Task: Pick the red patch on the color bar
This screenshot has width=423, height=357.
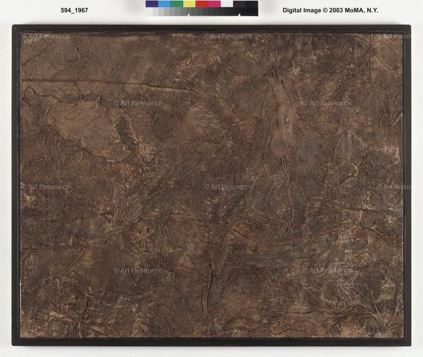Action: (x=202, y=4)
